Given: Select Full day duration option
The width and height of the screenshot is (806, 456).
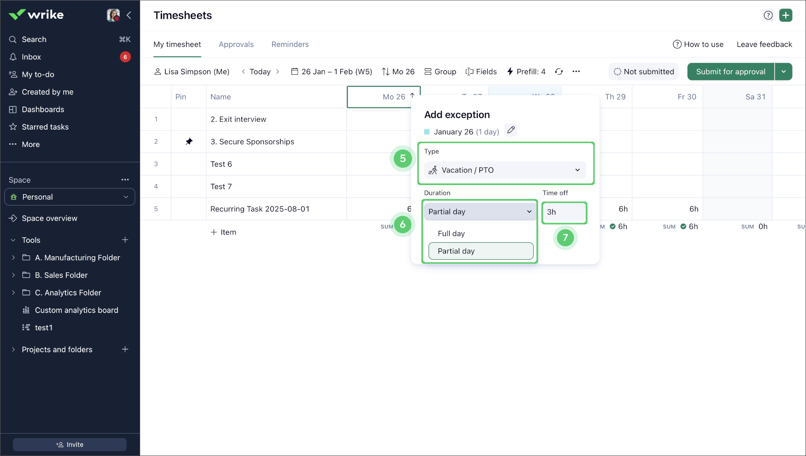Looking at the screenshot, I should (451, 233).
